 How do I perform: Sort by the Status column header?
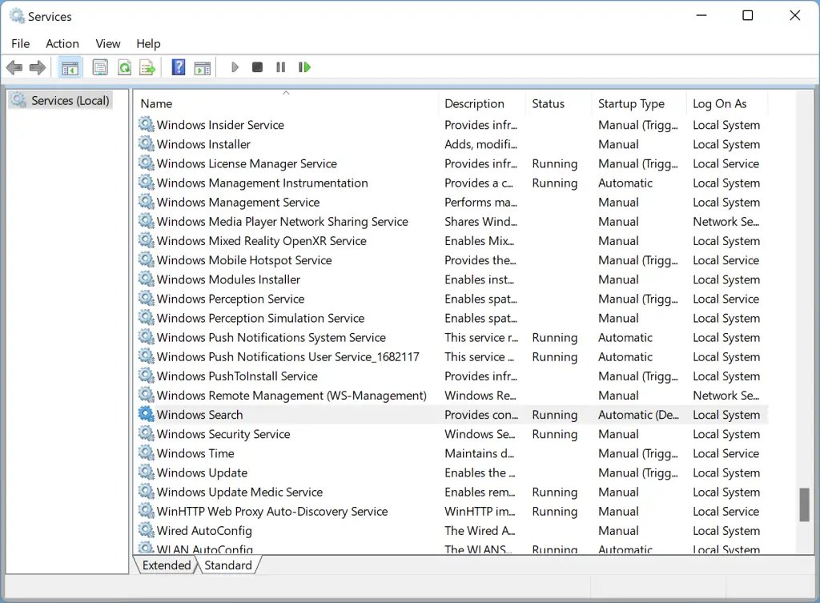coord(558,103)
